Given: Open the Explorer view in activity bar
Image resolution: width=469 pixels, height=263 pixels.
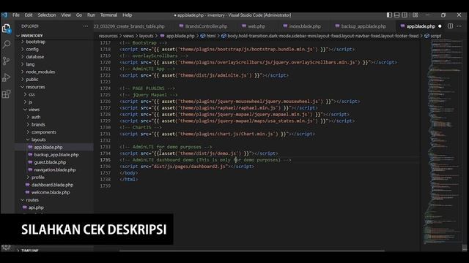Looking at the screenshot, I should click(x=7, y=28).
